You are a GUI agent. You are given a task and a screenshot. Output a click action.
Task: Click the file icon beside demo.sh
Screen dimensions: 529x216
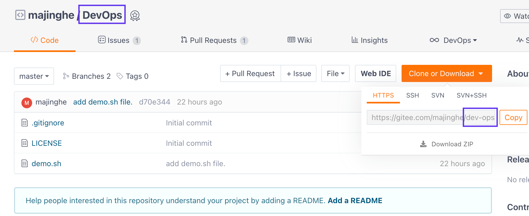(25, 163)
